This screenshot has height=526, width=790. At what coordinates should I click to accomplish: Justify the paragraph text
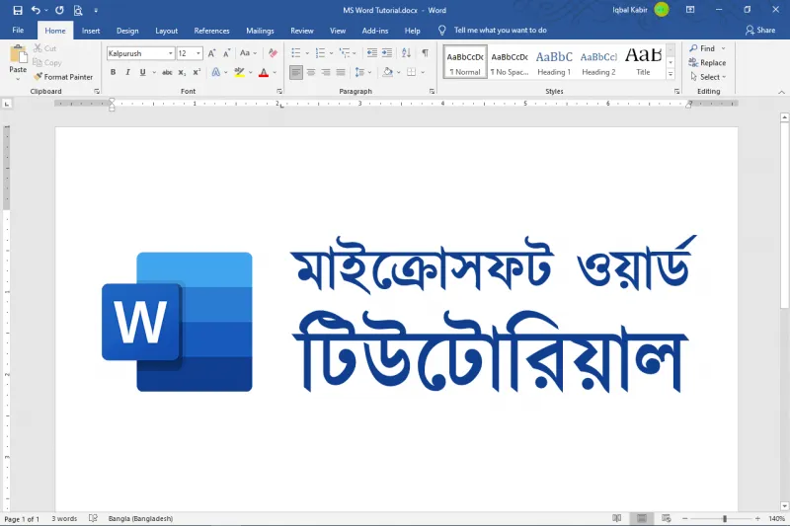pos(341,72)
